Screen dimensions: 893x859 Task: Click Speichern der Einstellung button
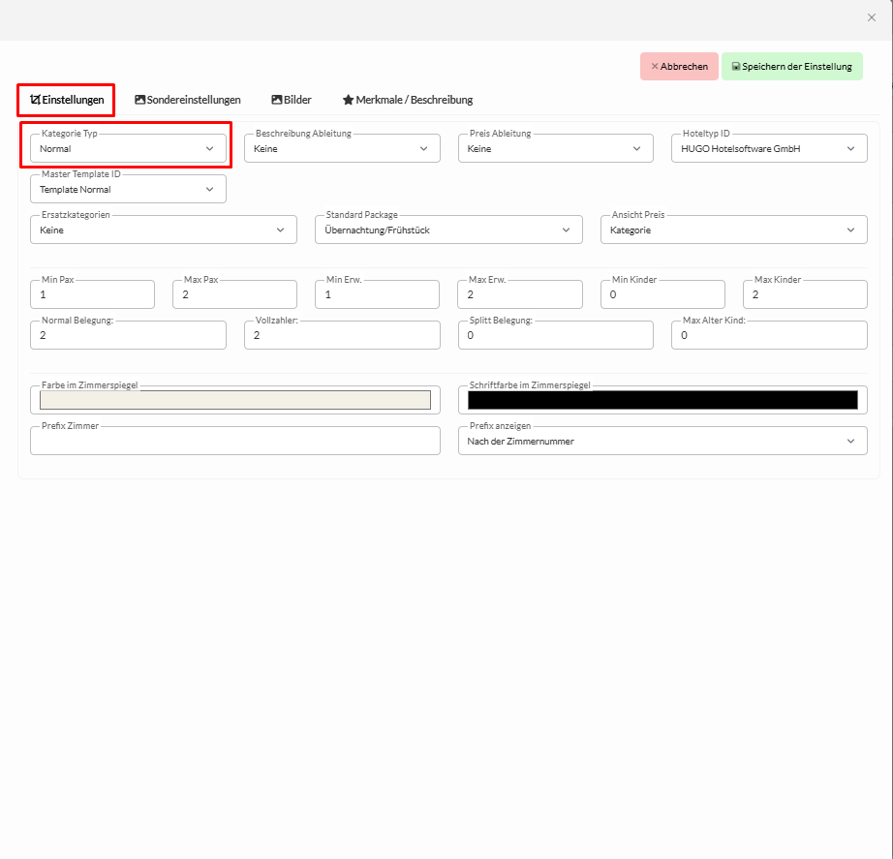(791, 67)
